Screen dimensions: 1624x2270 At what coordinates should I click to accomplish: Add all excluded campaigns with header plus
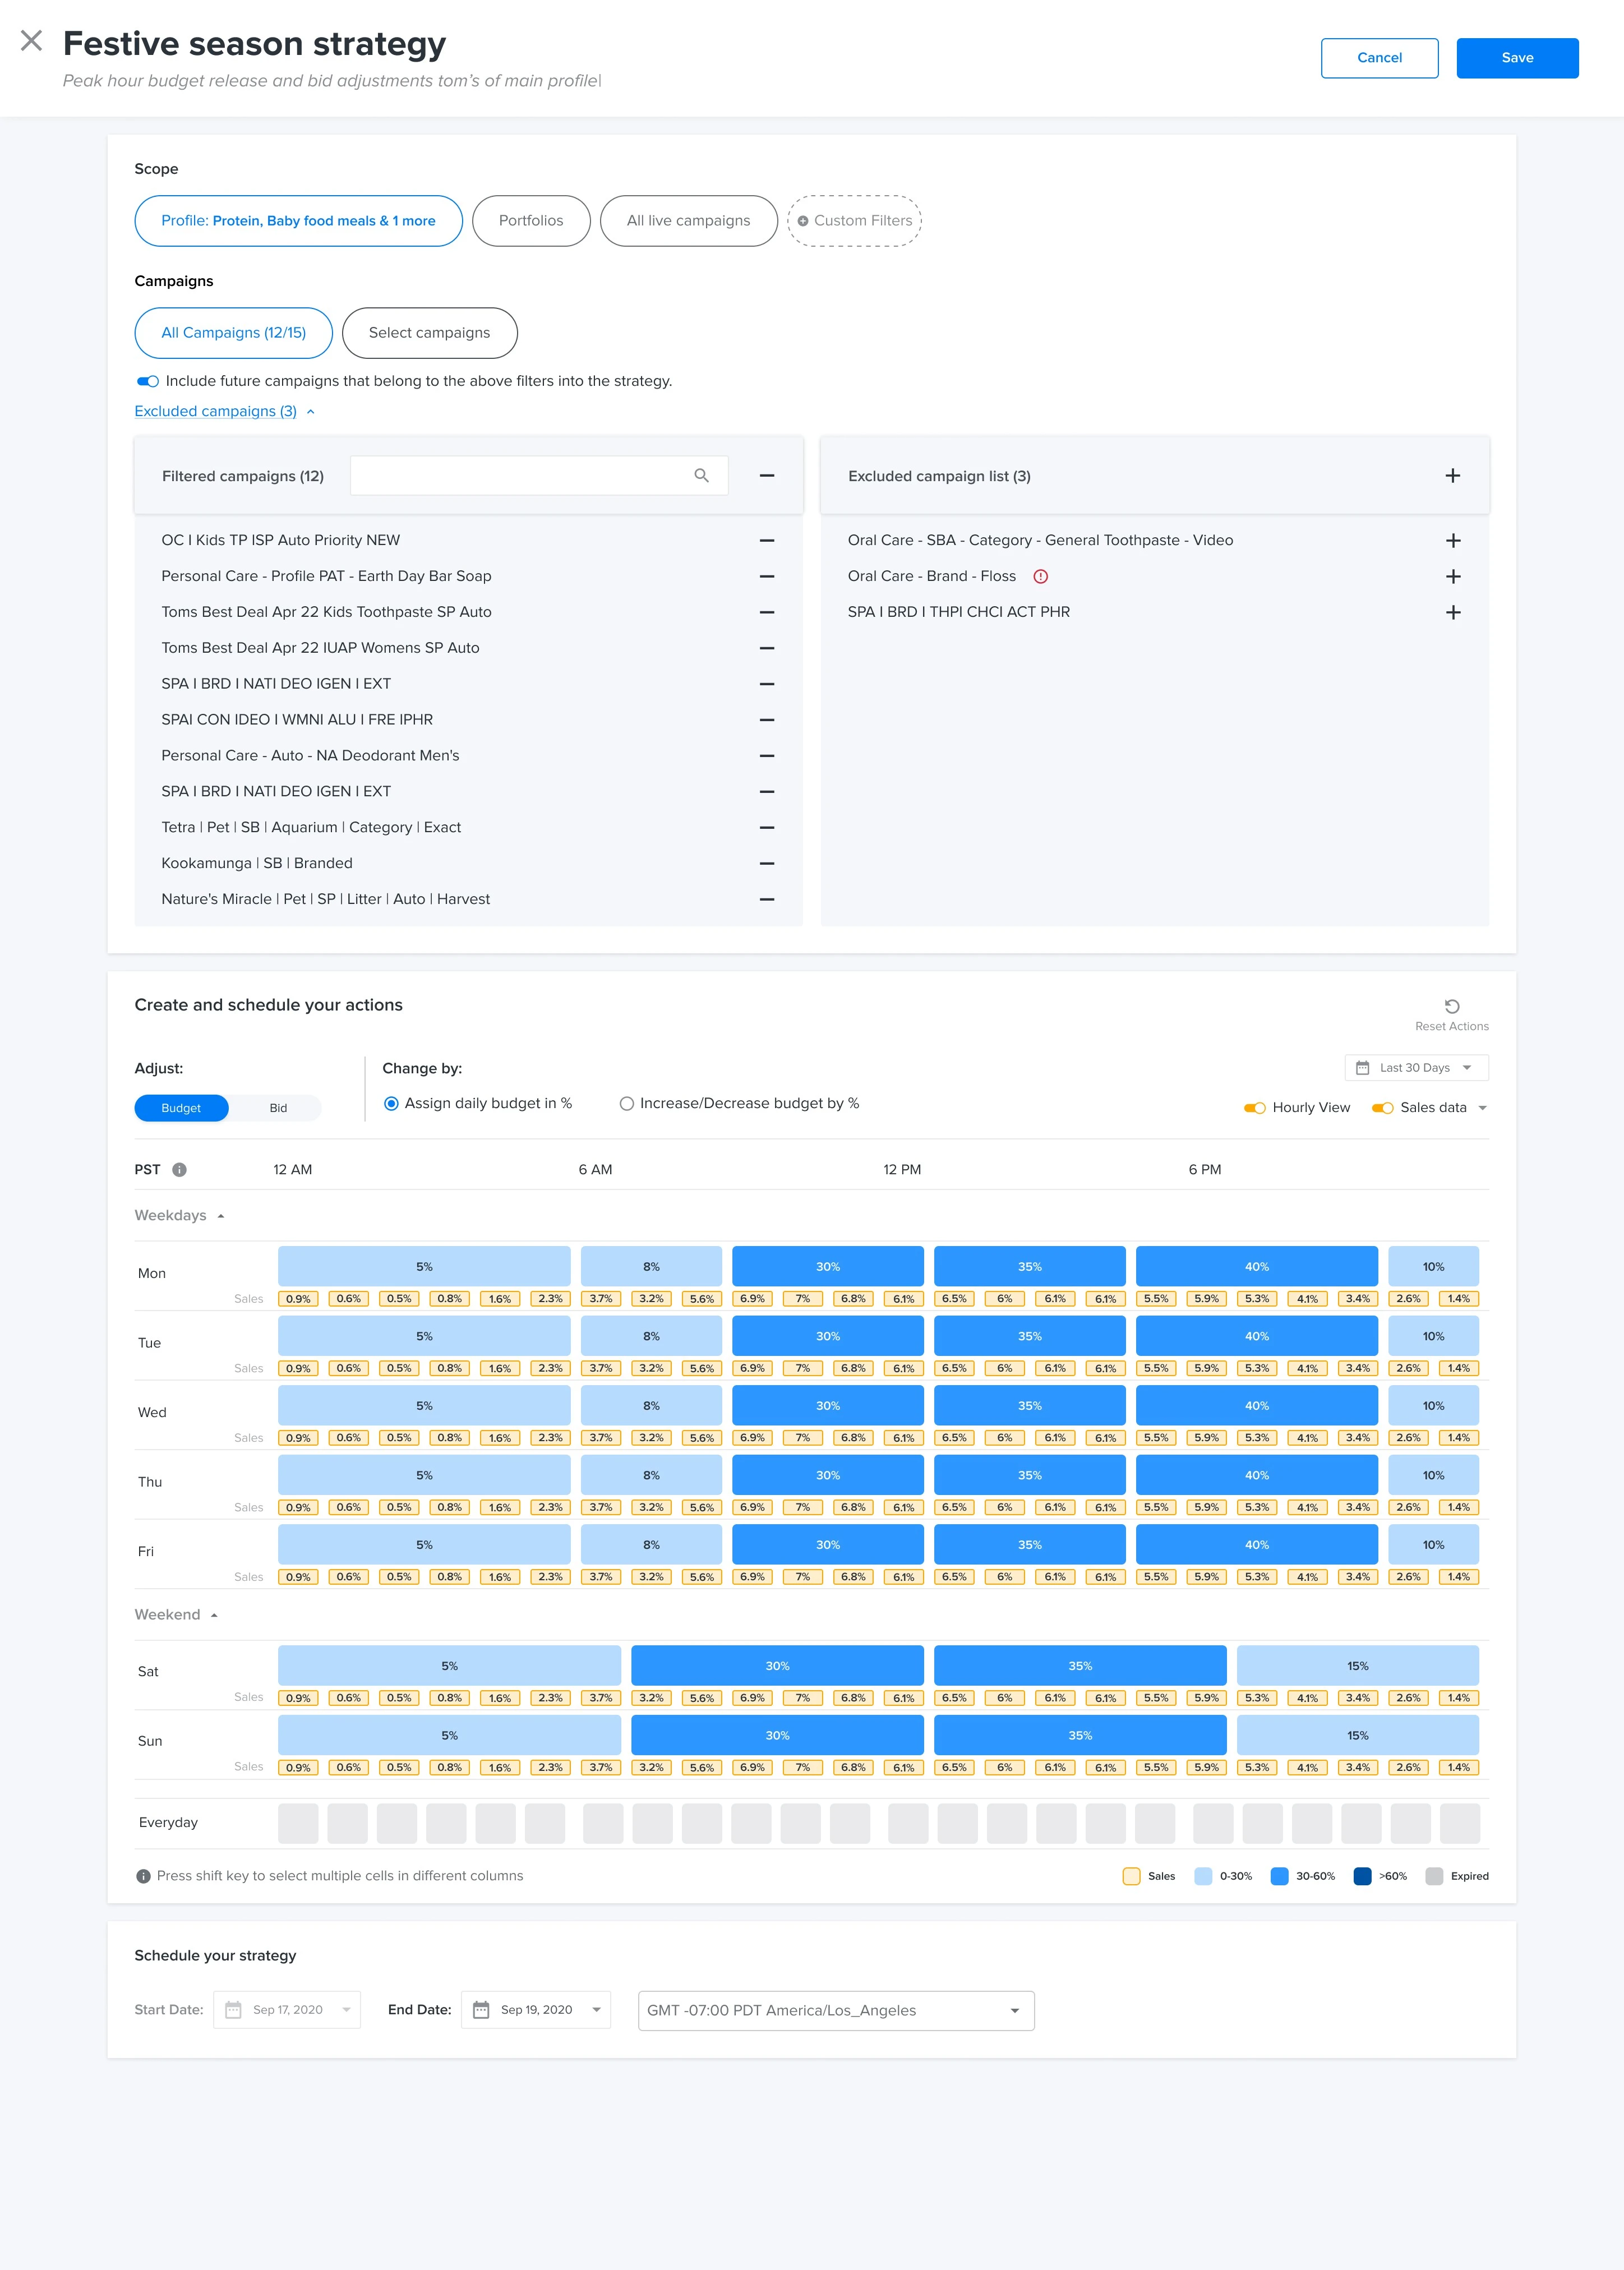click(1452, 476)
